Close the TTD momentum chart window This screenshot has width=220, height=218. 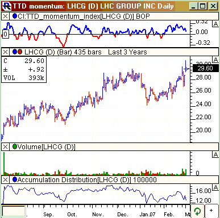pos(213,6)
